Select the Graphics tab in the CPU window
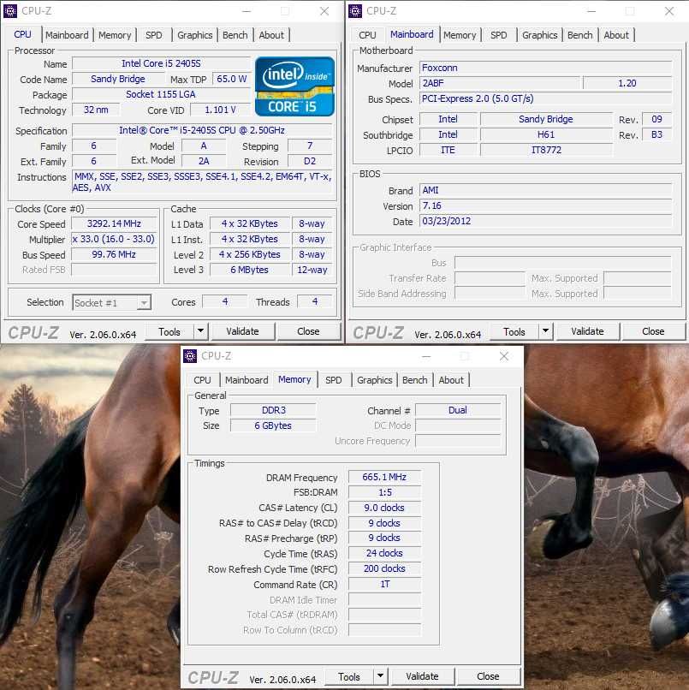The image size is (689, 690). point(194,35)
